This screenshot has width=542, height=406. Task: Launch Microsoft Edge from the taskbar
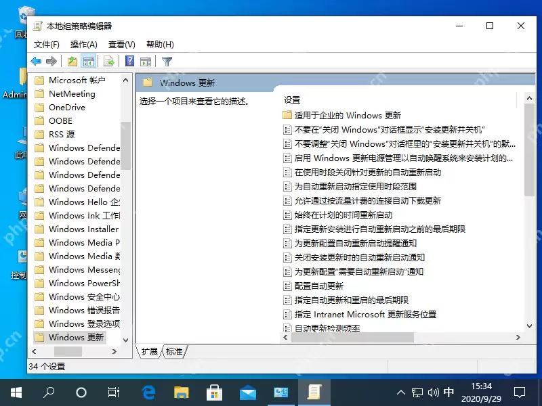147,391
